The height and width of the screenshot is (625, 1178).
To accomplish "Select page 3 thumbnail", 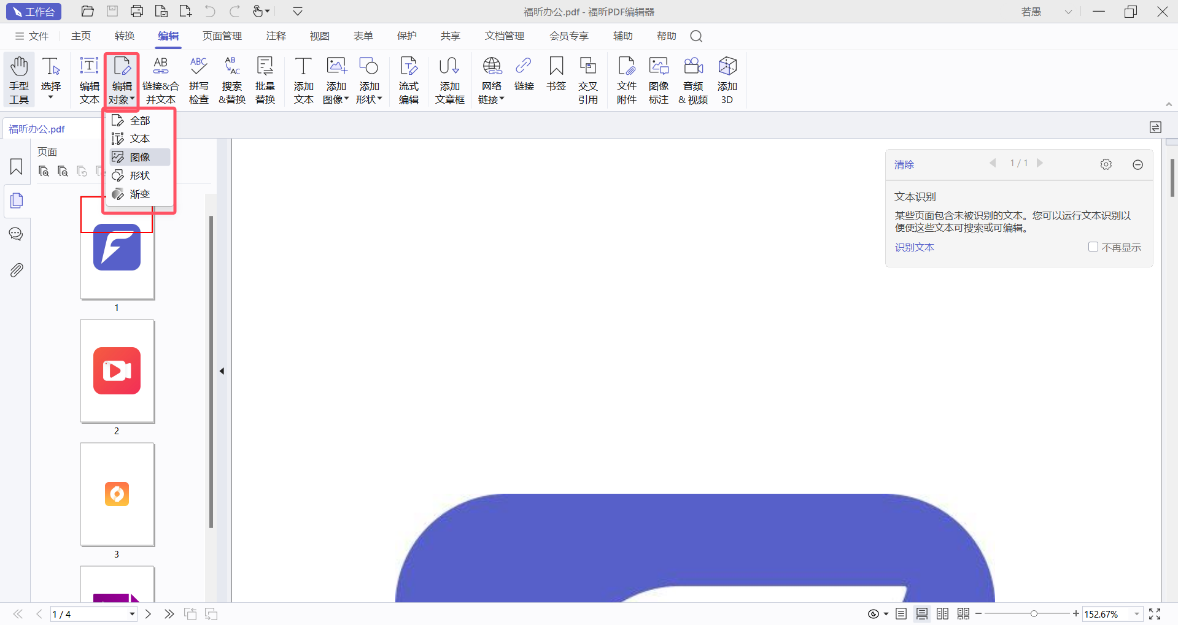I will point(117,494).
